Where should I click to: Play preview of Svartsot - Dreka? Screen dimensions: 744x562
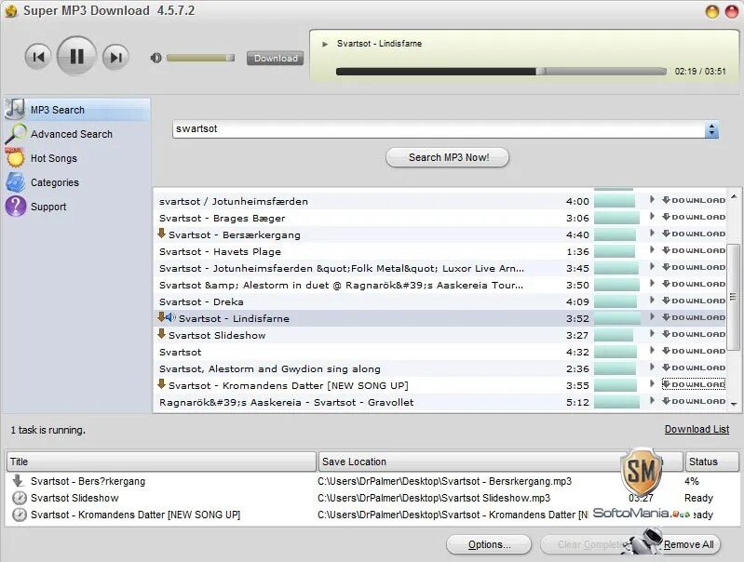click(653, 301)
